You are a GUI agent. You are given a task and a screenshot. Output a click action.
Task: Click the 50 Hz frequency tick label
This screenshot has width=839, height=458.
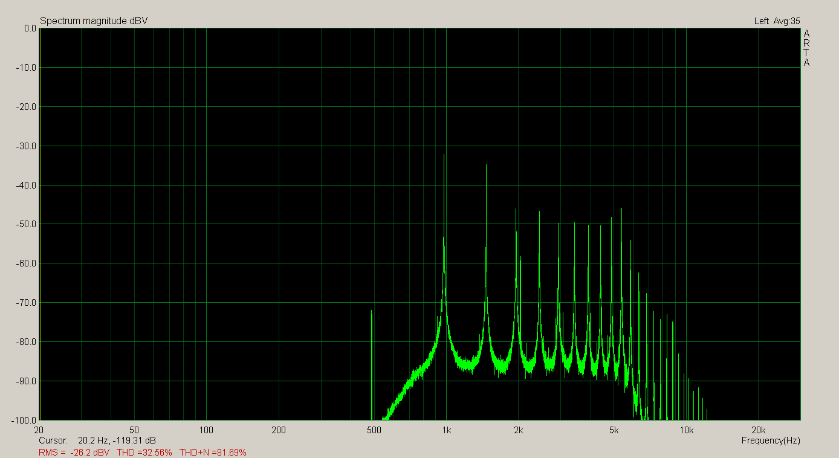coord(134,430)
